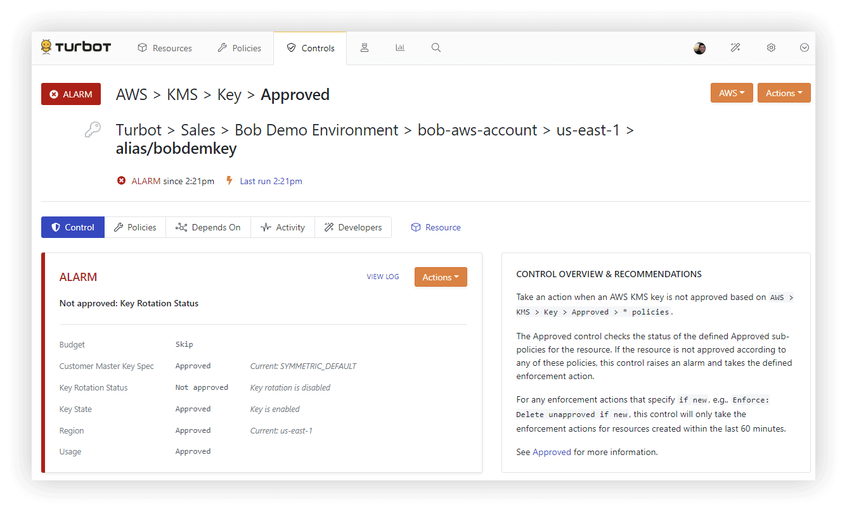
Task: Expand the circled chevron menu in navbar
Action: coord(805,47)
